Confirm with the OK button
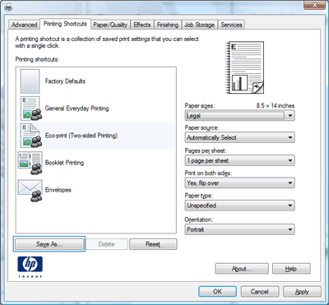329x305 pixels. (x=217, y=292)
